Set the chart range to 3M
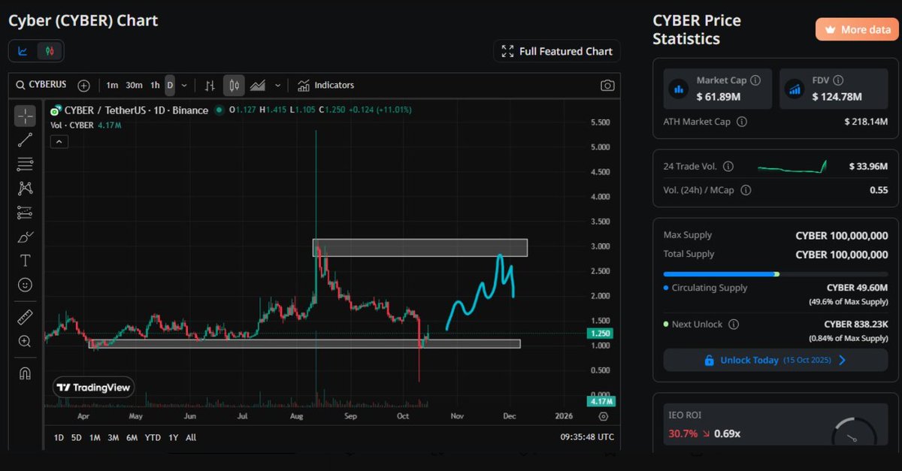The width and height of the screenshot is (902, 471). (x=113, y=437)
